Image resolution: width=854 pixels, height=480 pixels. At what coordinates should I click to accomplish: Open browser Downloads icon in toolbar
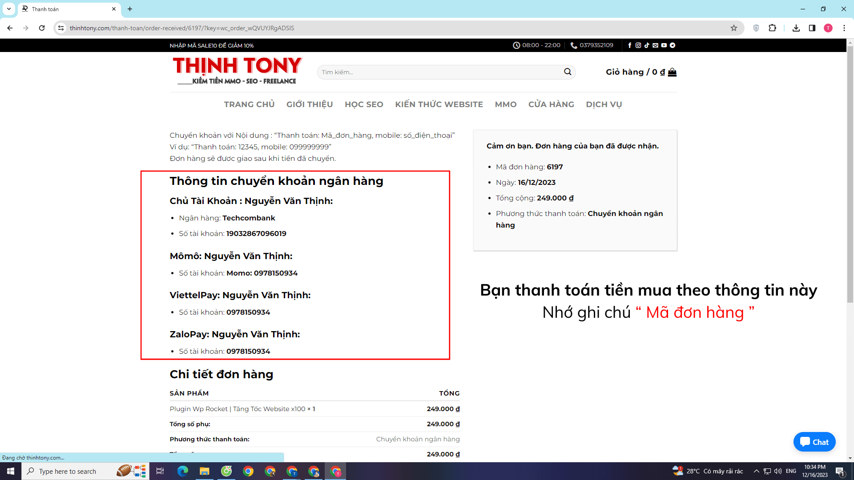pyautogui.click(x=796, y=28)
